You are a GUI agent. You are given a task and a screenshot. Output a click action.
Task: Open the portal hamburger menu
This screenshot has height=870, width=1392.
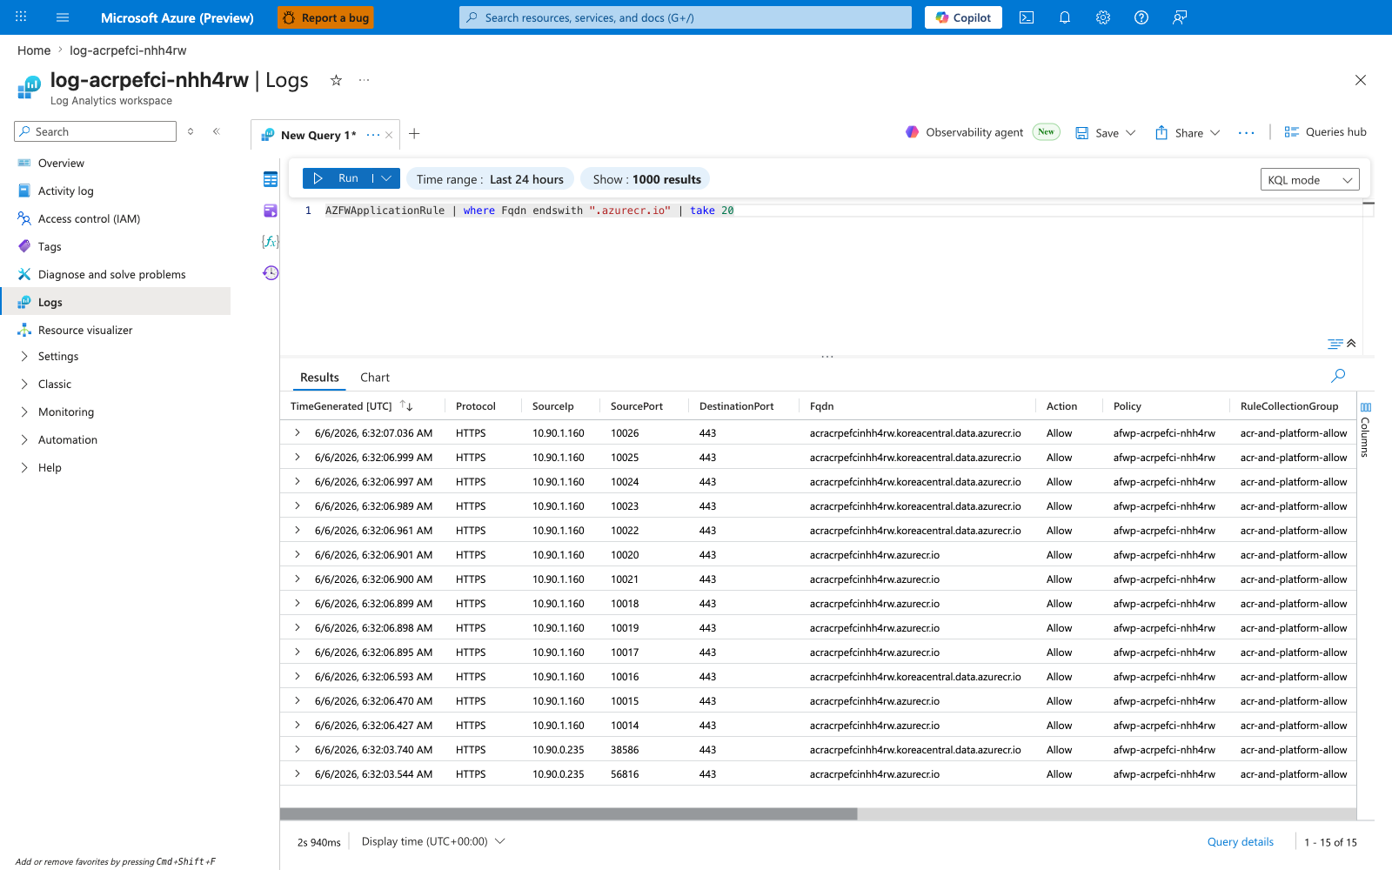pos(63,17)
